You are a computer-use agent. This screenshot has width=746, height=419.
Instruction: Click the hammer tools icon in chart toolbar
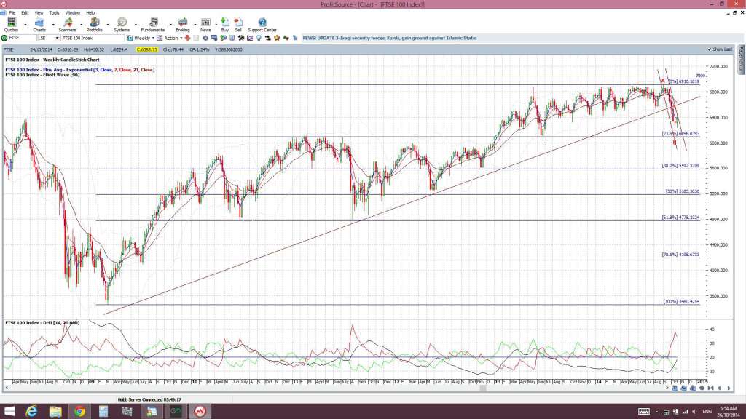coord(241,38)
